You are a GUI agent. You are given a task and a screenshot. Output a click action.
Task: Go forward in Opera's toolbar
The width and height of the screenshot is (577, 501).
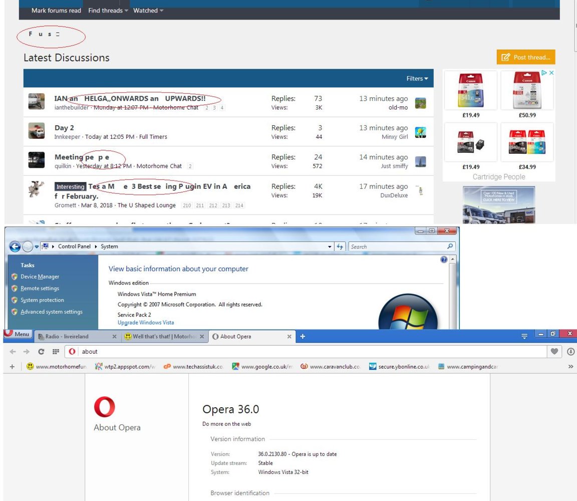coord(27,352)
